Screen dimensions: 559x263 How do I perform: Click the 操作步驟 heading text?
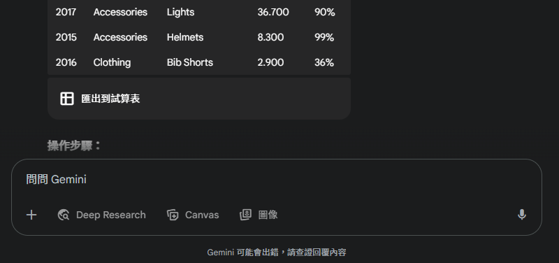74,145
